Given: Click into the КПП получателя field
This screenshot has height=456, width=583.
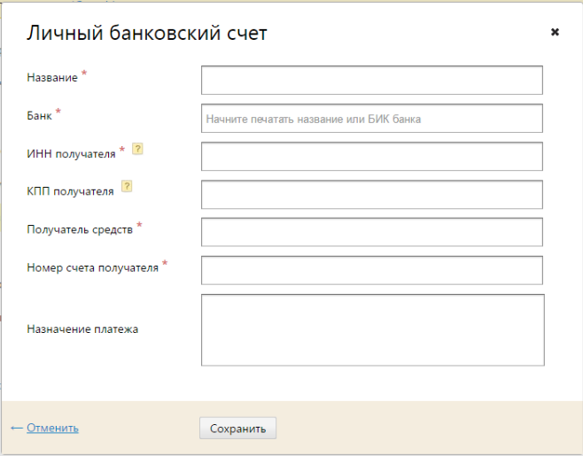Looking at the screenshot, I should 371,194.
